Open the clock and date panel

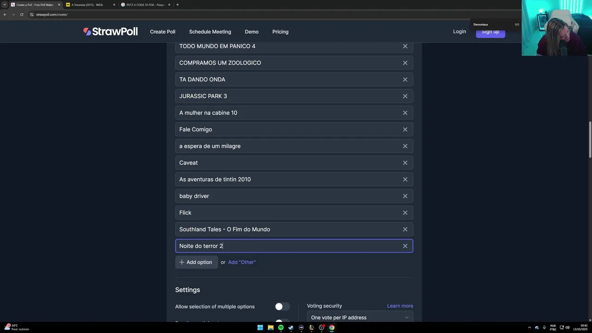click(x=581, y=327)
